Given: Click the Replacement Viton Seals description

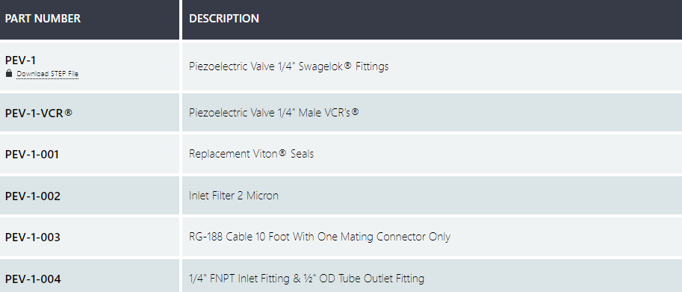Looking at the screenshot, I should [252, 154].
